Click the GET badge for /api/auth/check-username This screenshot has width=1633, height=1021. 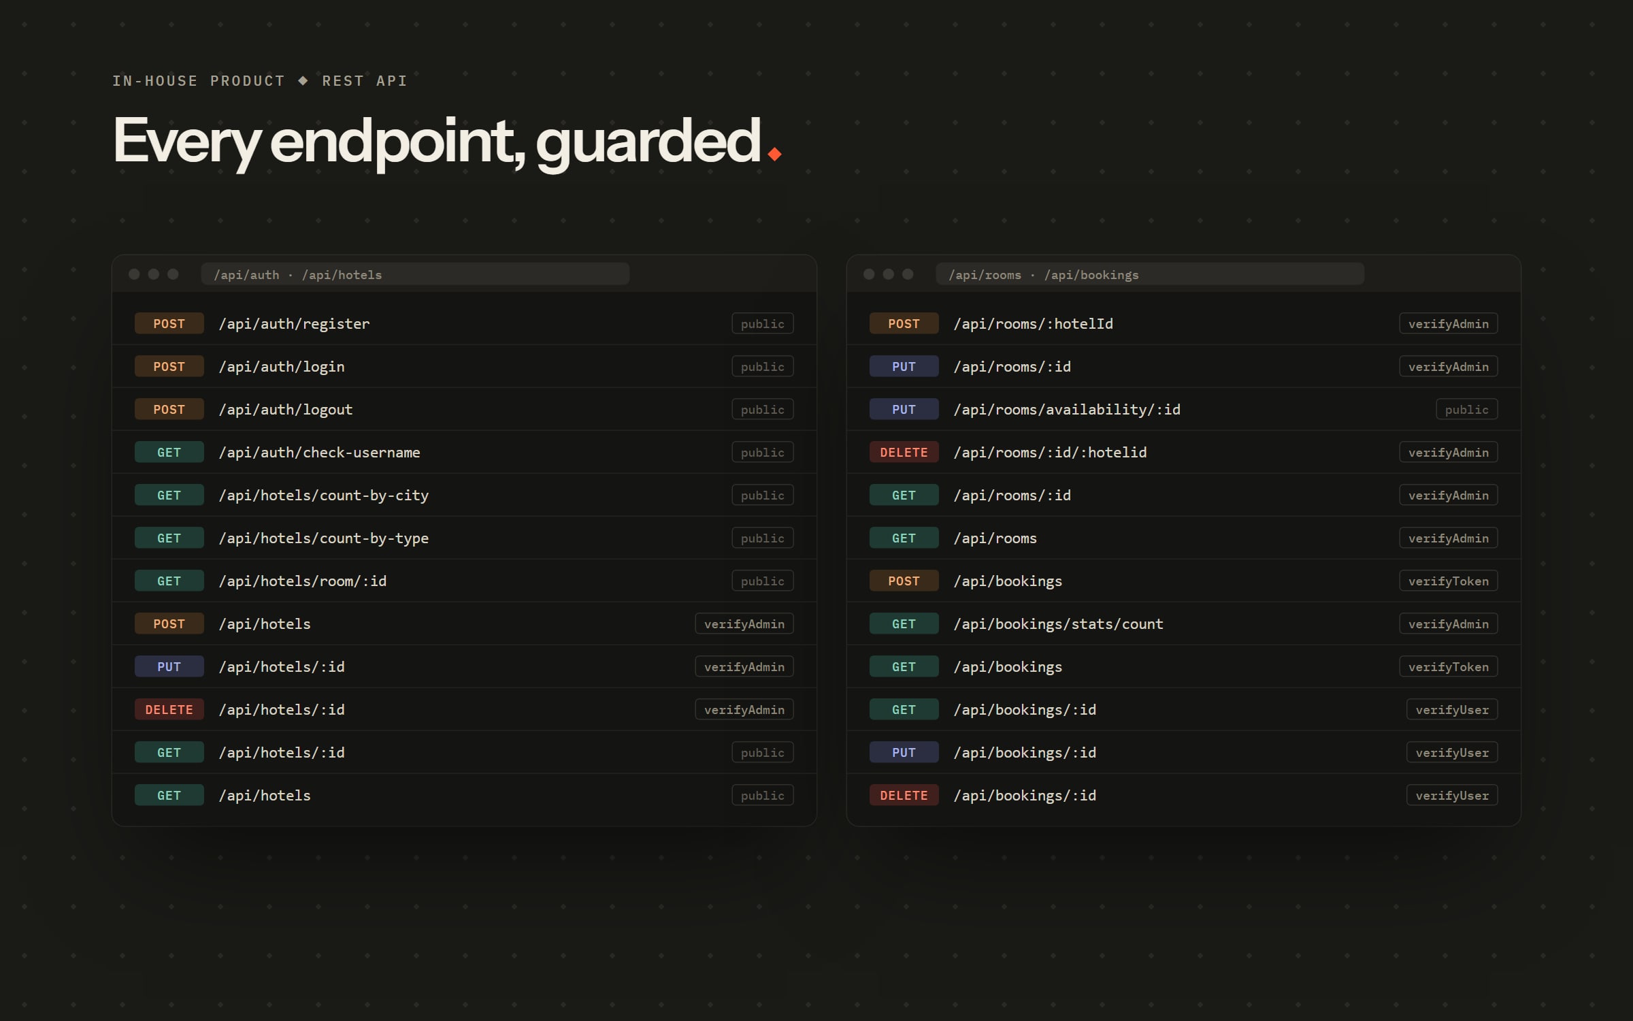click(169, 452)
